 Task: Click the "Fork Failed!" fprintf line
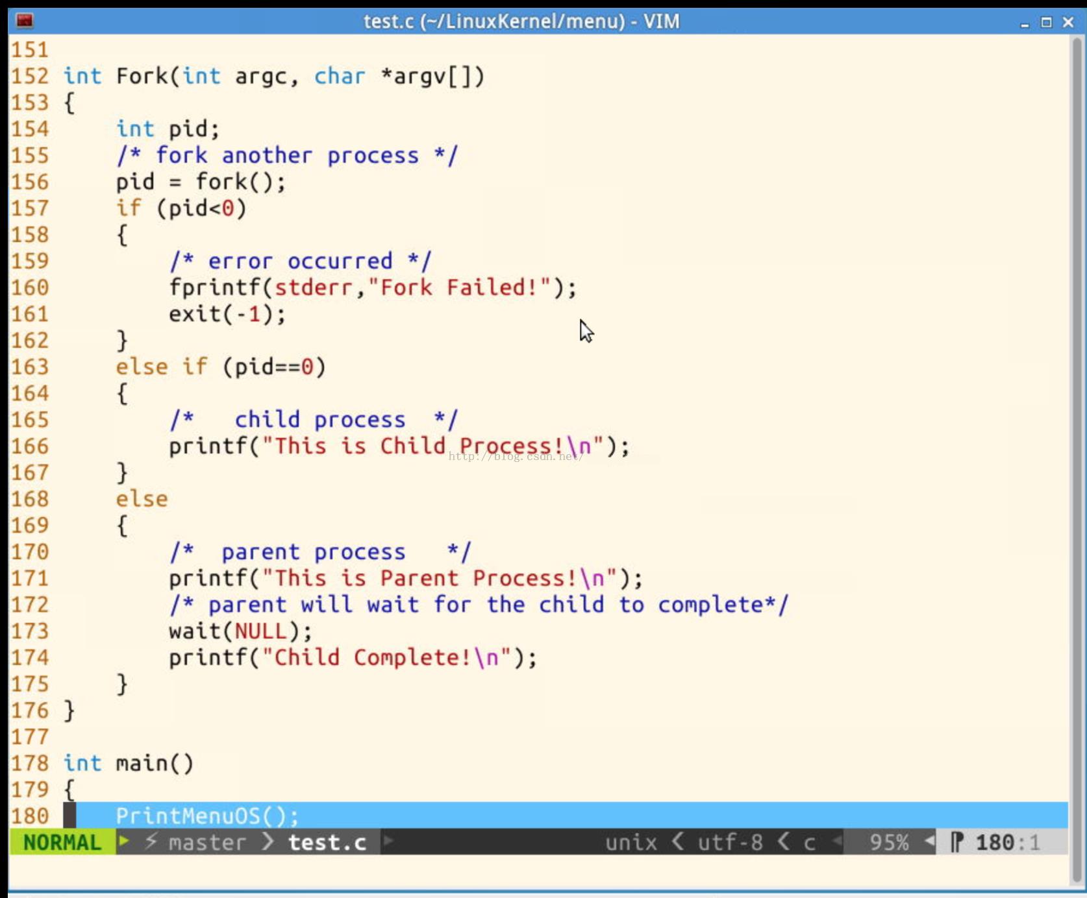click(x=373, y=288)
